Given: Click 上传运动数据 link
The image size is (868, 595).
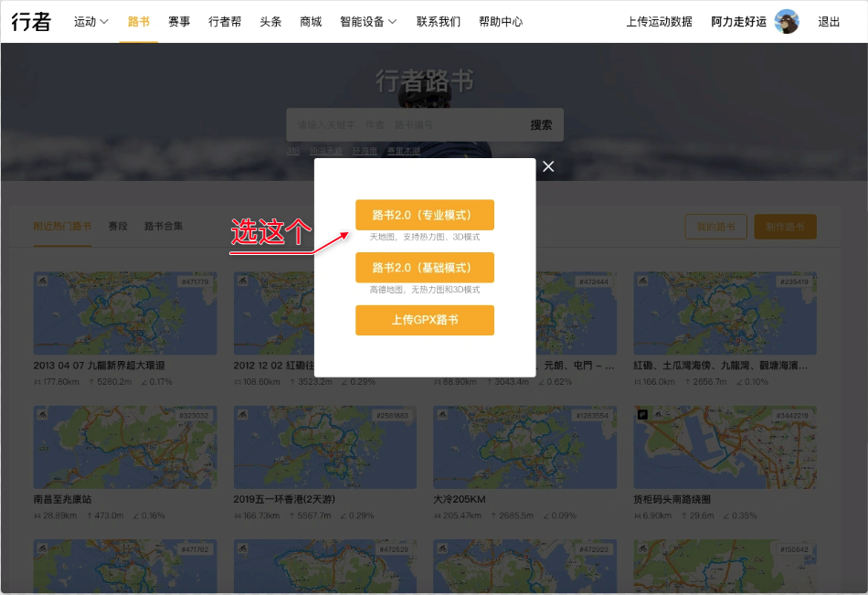Looking at the screenshot, I should click(x=659, y=22).
